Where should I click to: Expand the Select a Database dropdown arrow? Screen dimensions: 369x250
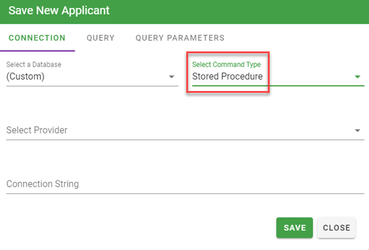pyautogui.click(x=171, y=77)
